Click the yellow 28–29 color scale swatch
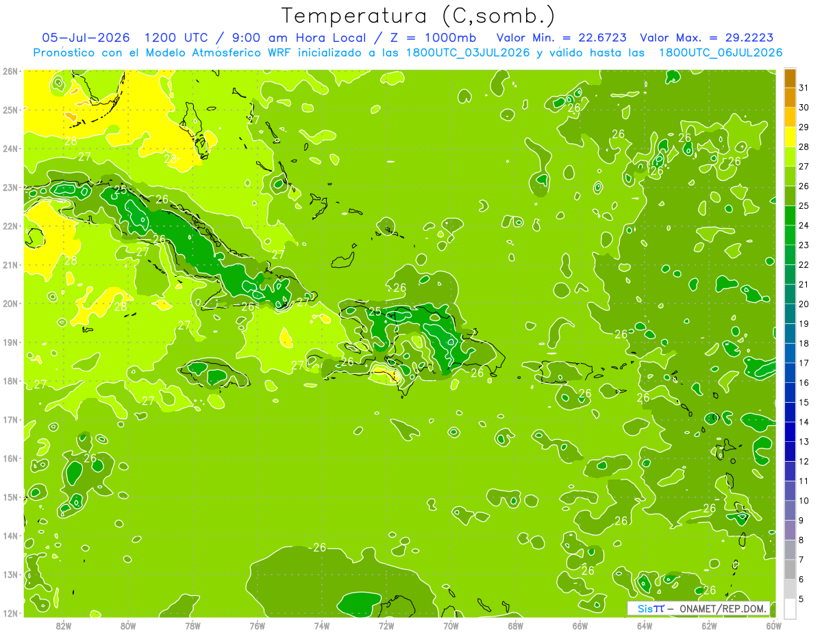This screenshot has width=822, height=635. click(790, 137)
